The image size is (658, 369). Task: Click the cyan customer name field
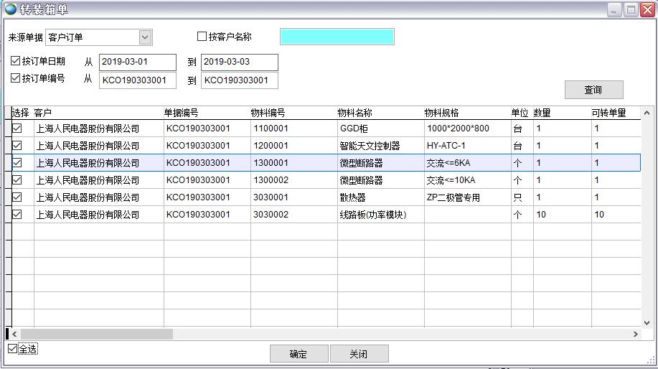pyautogui.click(x=337, y=37)
